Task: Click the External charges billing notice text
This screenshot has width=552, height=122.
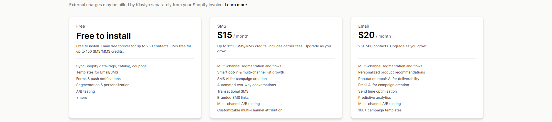Action: click(x=146, y=5)
